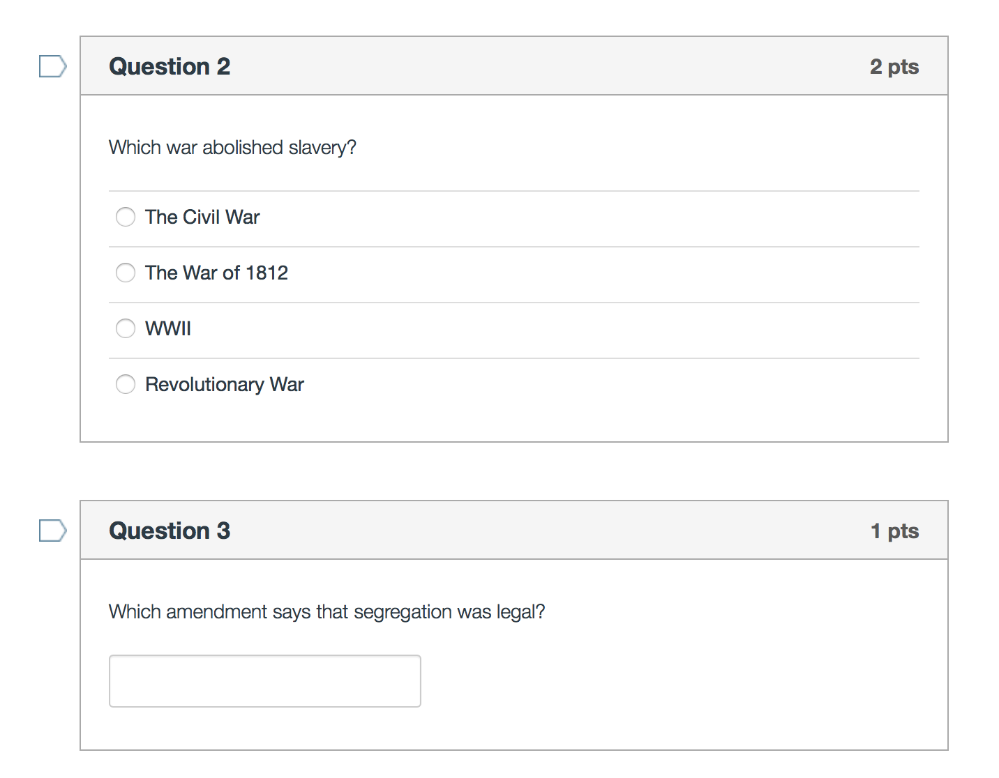Choose The War of 1812 radio button

[x=126, y=273]
